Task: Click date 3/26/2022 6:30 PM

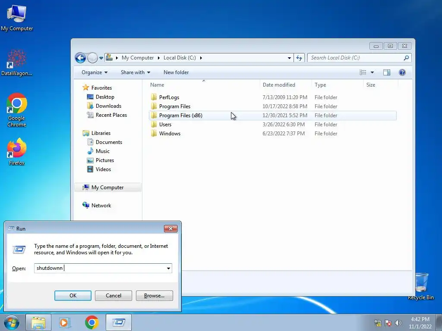Action: coord(284,125)
